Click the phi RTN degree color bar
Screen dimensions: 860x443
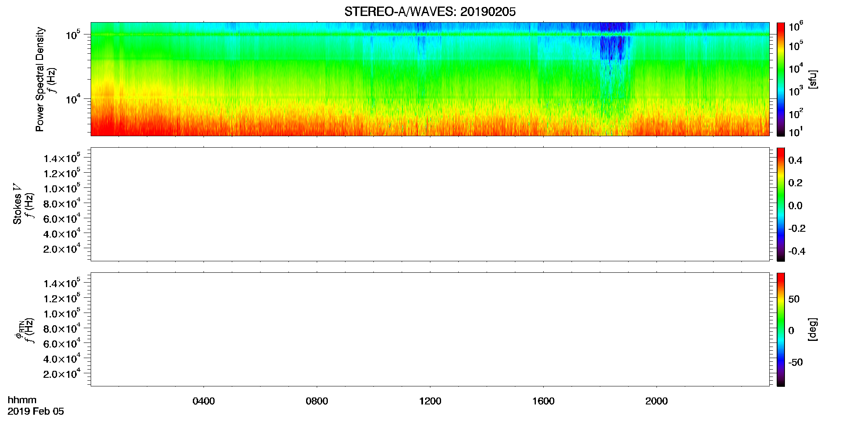click(780, 329)
